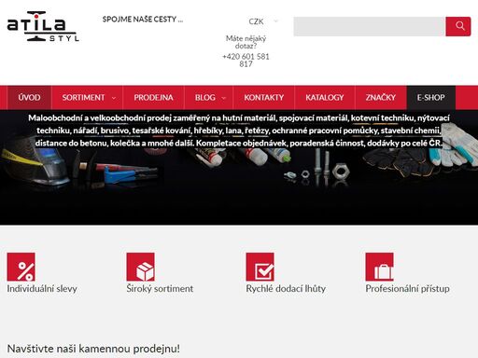Click the box Široký sortiment icon
Viewport: 478px width, 358px height.
pos(140,267)
